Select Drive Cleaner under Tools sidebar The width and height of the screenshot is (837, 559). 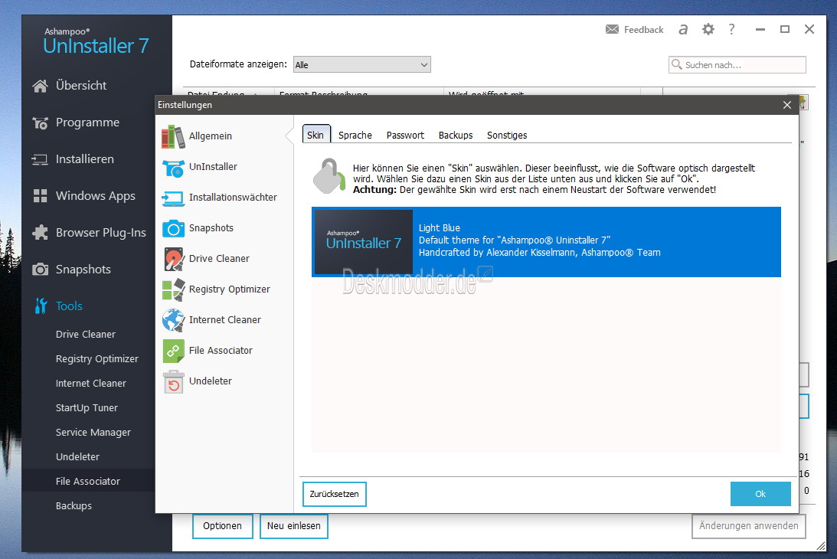click(86, 334)
